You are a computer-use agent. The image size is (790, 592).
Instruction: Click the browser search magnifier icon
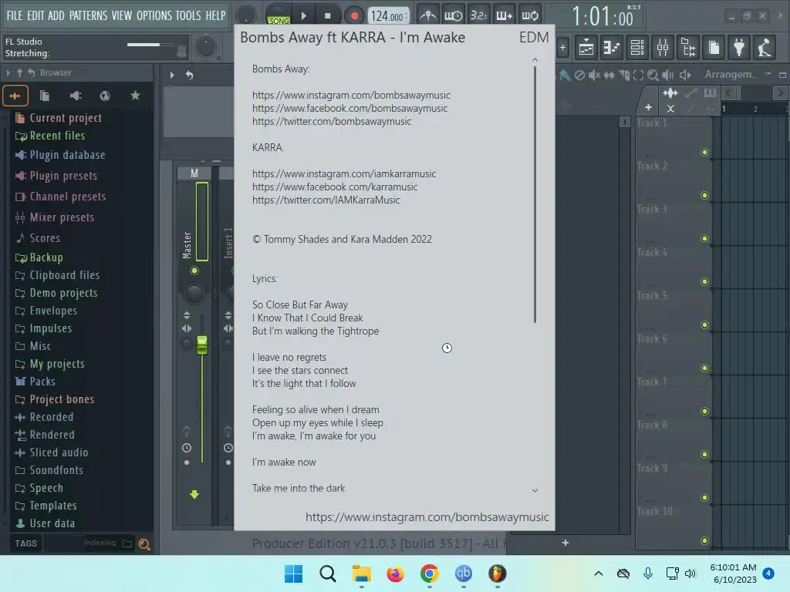(144, 544)
